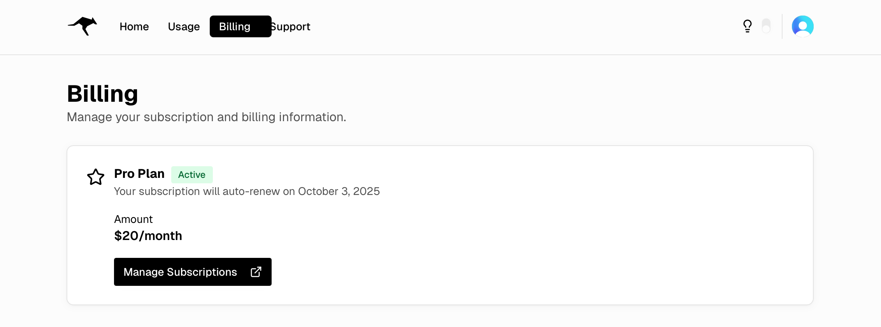The image size is (881, 327).
Task: Click the external link icon on Manage Subscriptions
Action: 256,272
